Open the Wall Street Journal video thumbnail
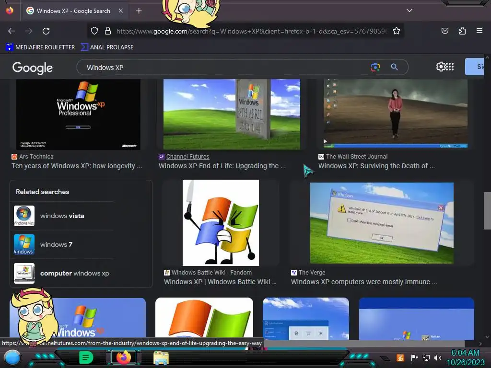 tap(396, 113)
